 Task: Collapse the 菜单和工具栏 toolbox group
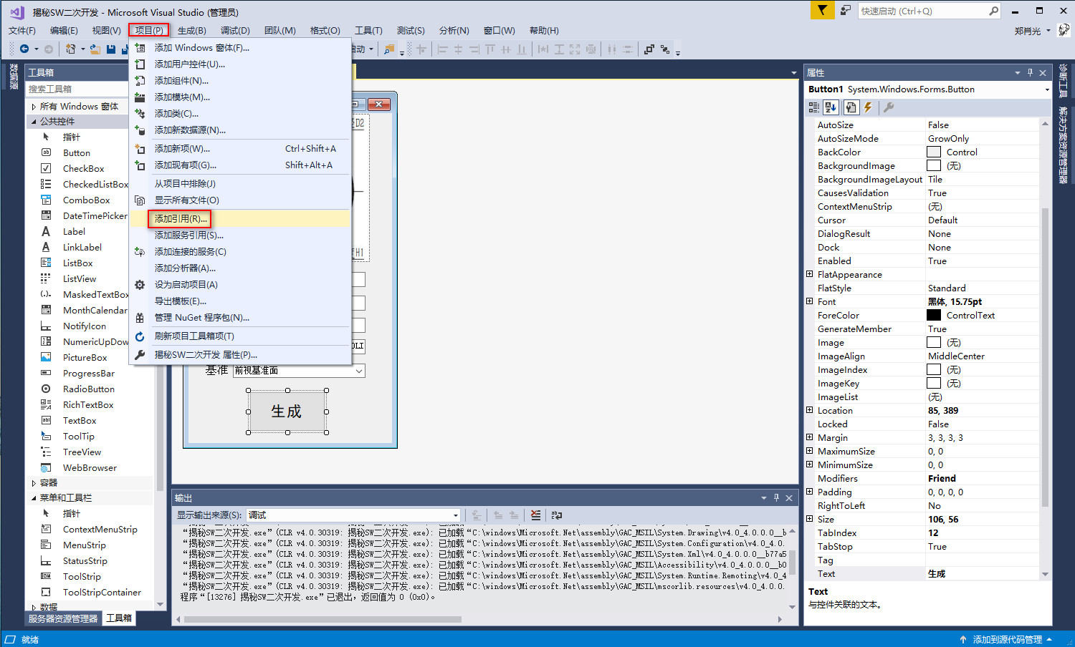[x=34, y=498]
